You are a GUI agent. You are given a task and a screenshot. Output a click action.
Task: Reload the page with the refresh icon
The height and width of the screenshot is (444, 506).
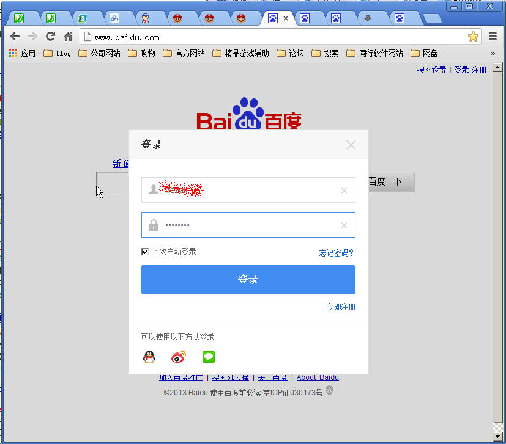pos(50,37)
